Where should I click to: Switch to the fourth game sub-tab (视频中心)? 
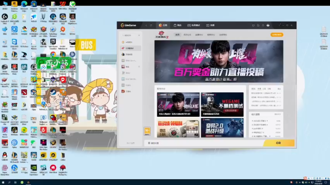pyautogui.click(x=211, y=35)
